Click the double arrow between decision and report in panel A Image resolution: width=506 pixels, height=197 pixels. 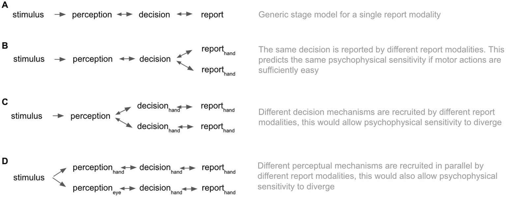(x=185, y=15)
